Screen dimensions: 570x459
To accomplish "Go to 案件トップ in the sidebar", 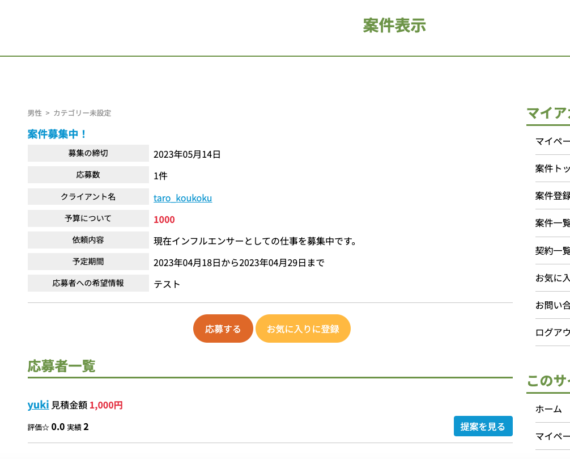I will 552,169.
